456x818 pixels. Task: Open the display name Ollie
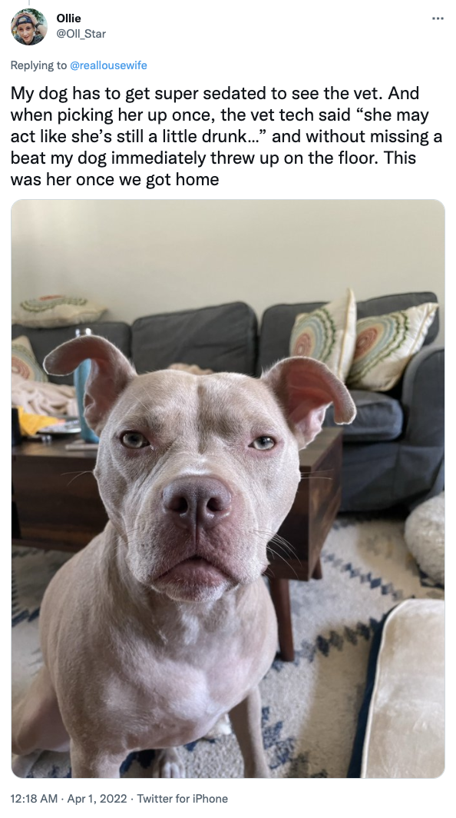(x=68, y=18)
